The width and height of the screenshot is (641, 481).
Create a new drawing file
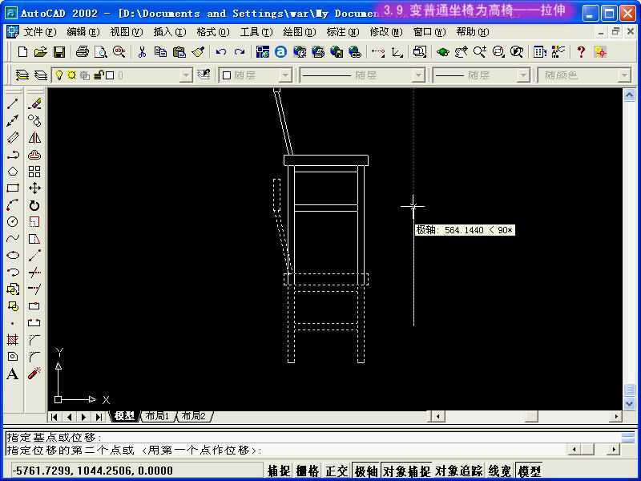coord(23,52)
